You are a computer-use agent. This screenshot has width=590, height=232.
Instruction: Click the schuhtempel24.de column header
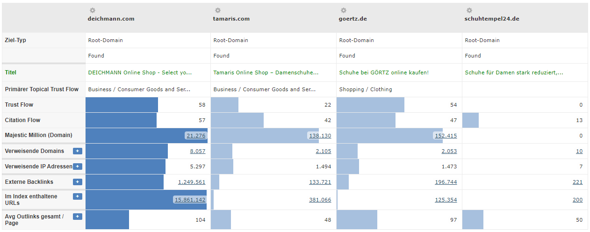pyautogui.click(x=492, y=19)
